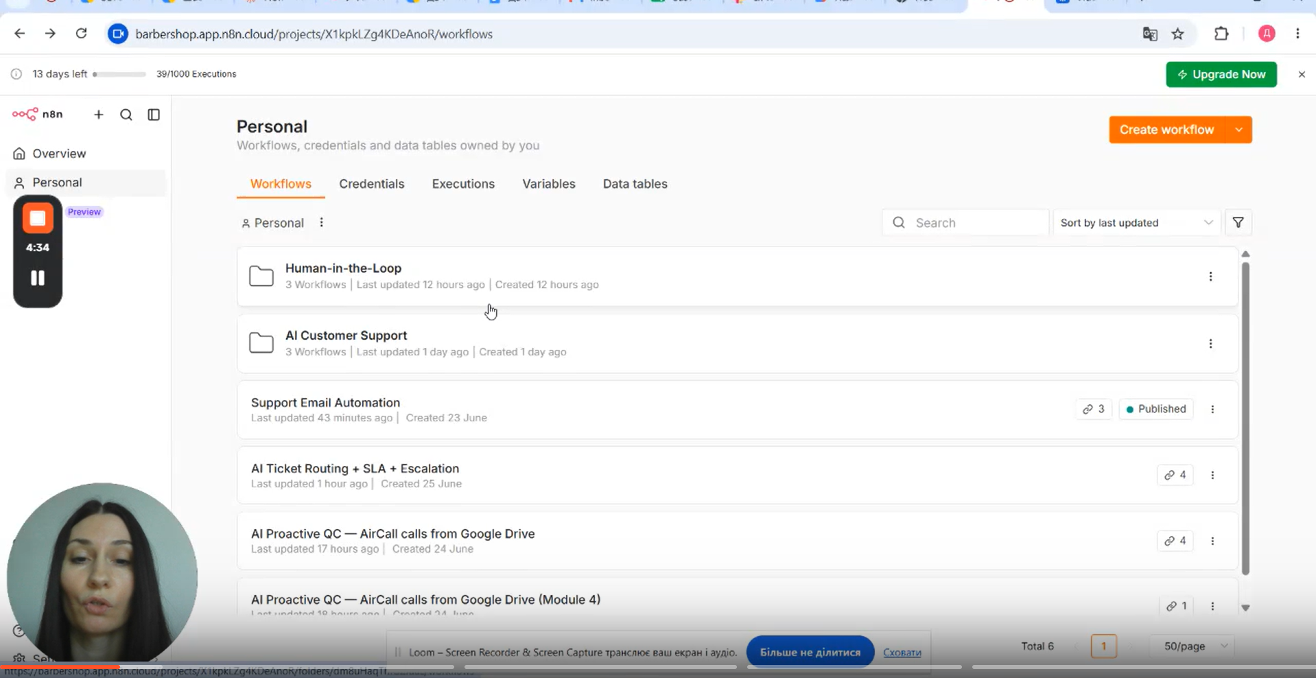Go forward using the browser forward arrow

click(50, 34)
